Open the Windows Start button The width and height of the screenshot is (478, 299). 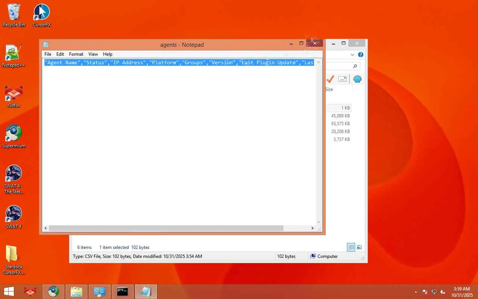[9, 292]
